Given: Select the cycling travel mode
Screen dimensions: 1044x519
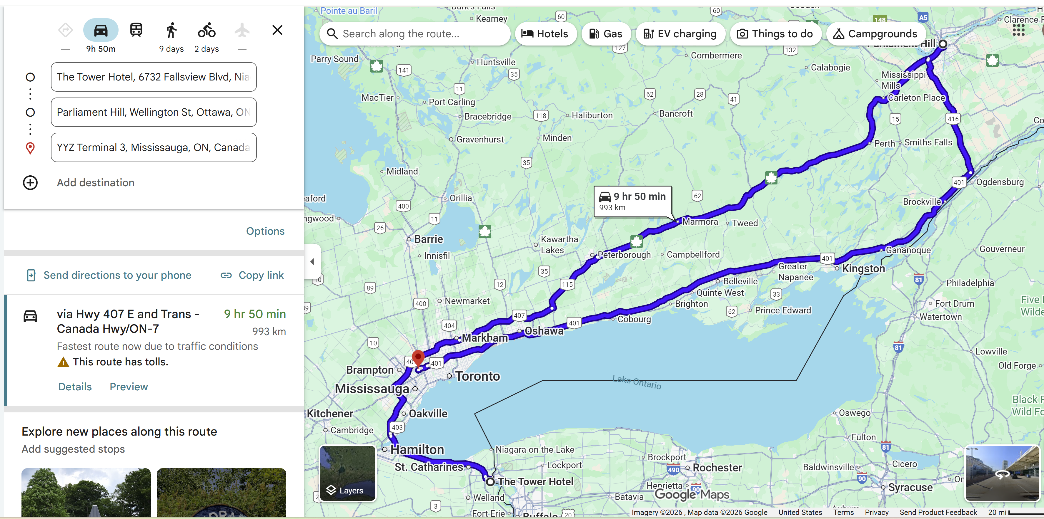Looking at the screenshot, I should tap(207, 30).
